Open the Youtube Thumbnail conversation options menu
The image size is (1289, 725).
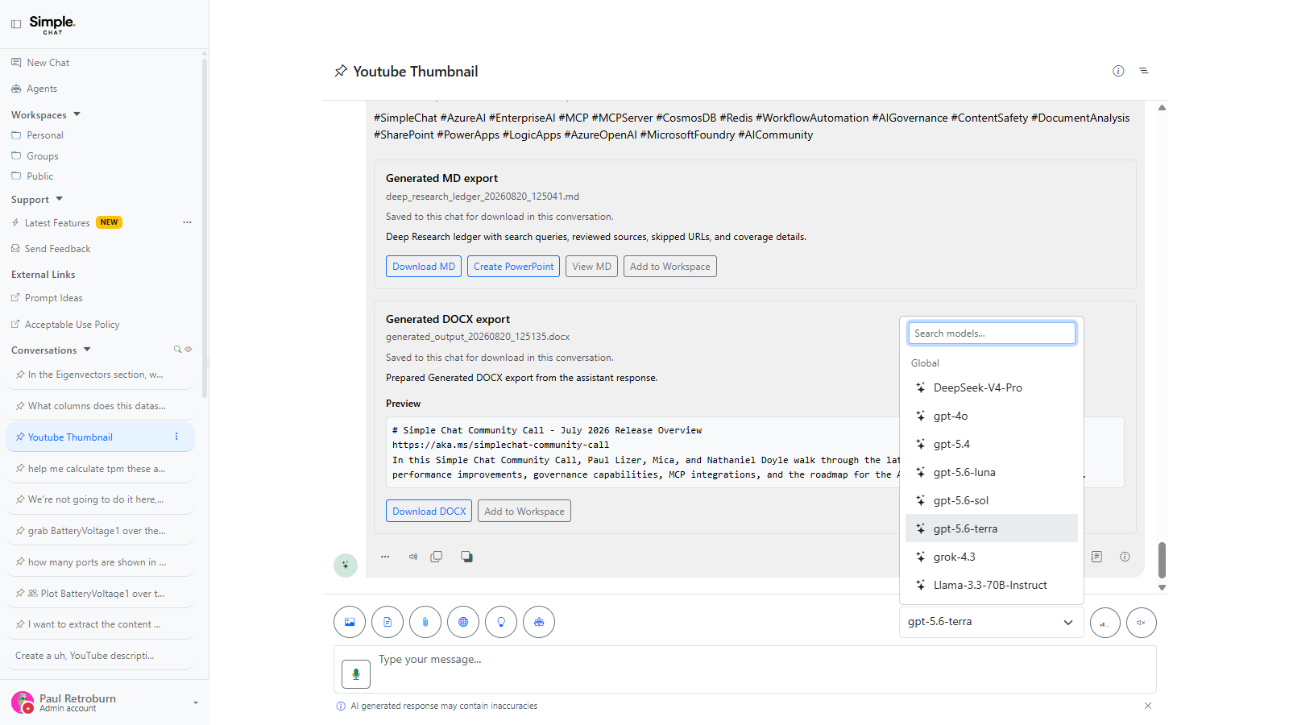[x=176, y=437]
